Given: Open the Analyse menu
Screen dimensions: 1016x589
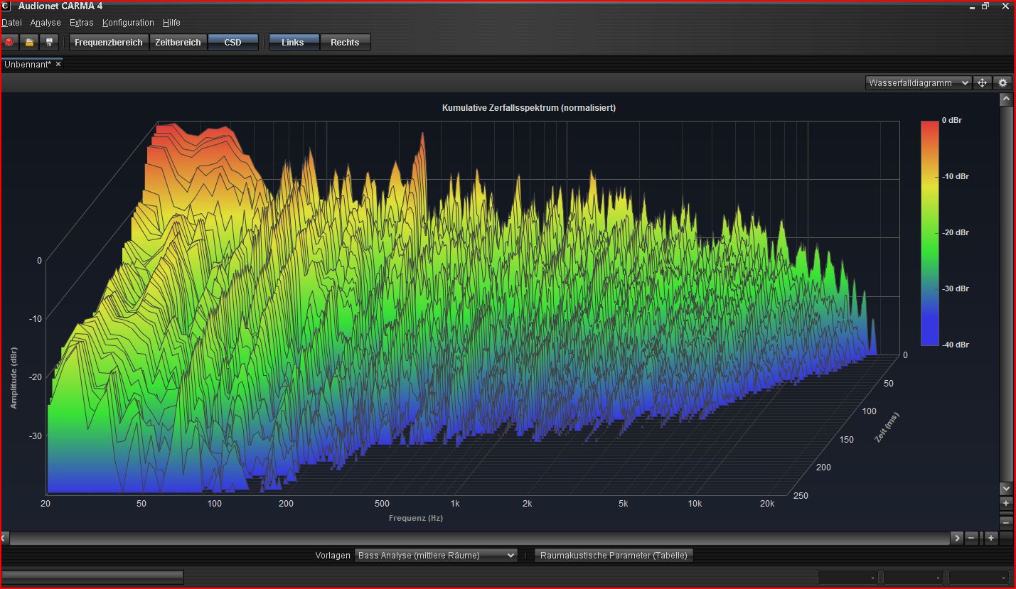Looking at the screenshot, I should (x=46, y=23).
